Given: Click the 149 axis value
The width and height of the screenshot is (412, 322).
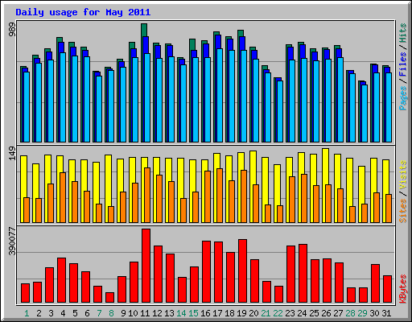Looking at the screenshot, I should pos(12,153).
